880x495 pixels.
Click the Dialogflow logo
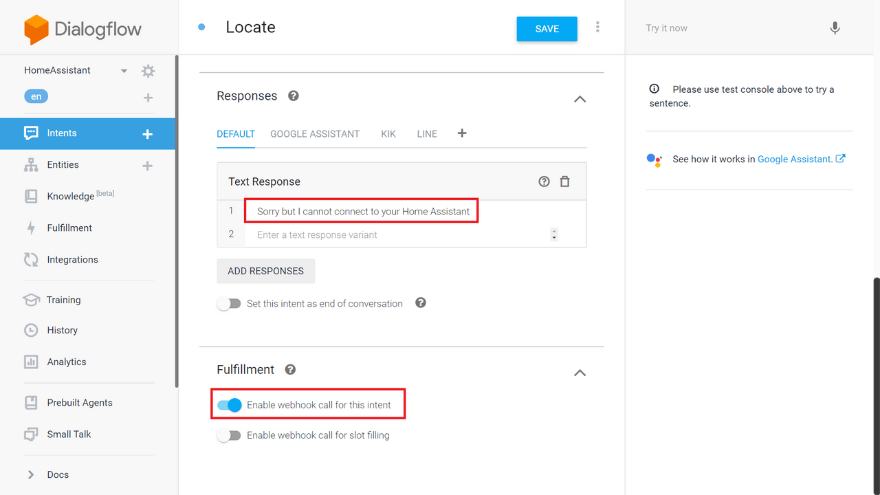tap(82, 30)
